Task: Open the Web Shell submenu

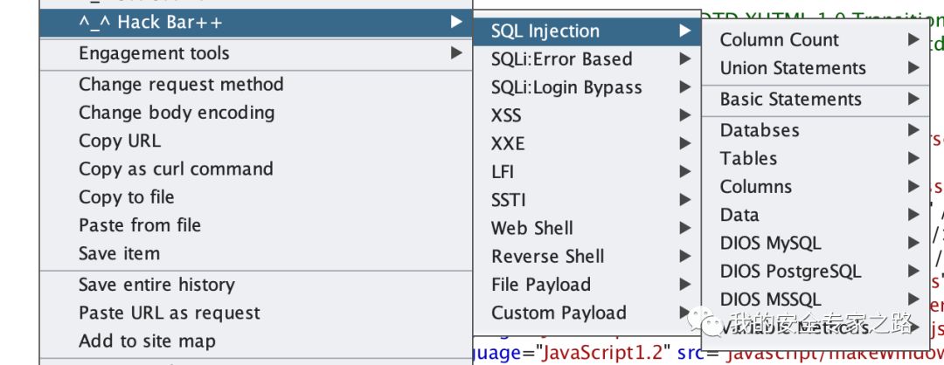Action: pyautogui.click(x=587, y=228)
